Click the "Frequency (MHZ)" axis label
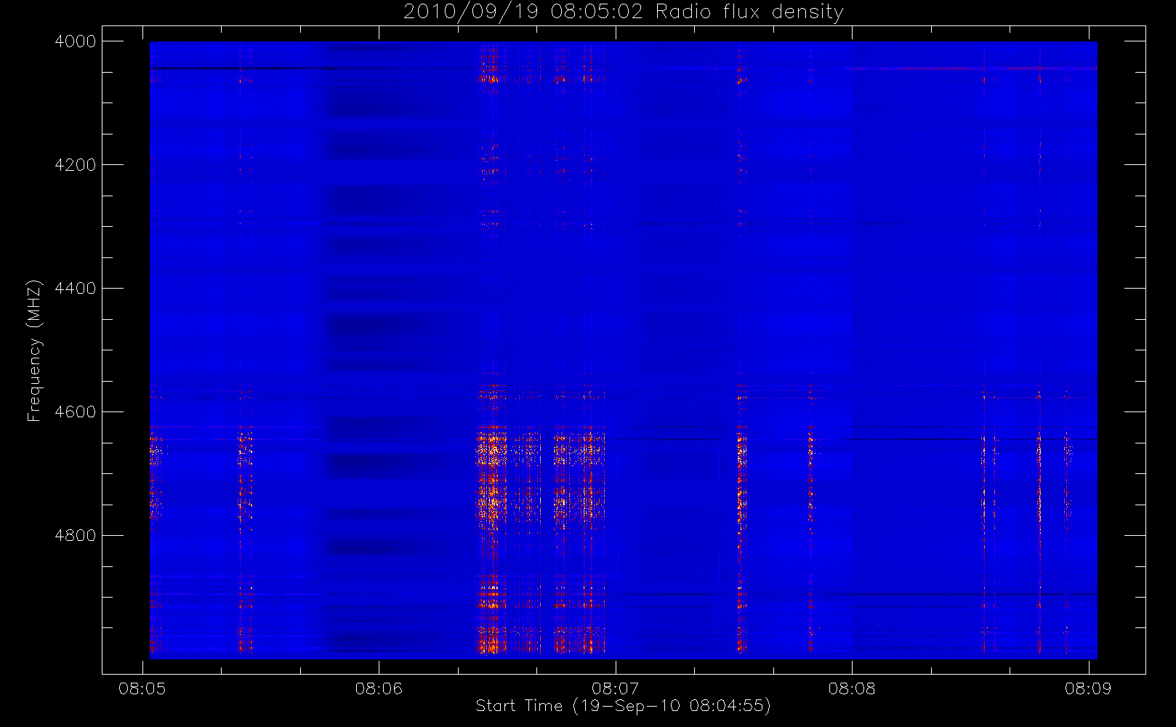Screen dimensions: 1176x727 coord(33,350)
